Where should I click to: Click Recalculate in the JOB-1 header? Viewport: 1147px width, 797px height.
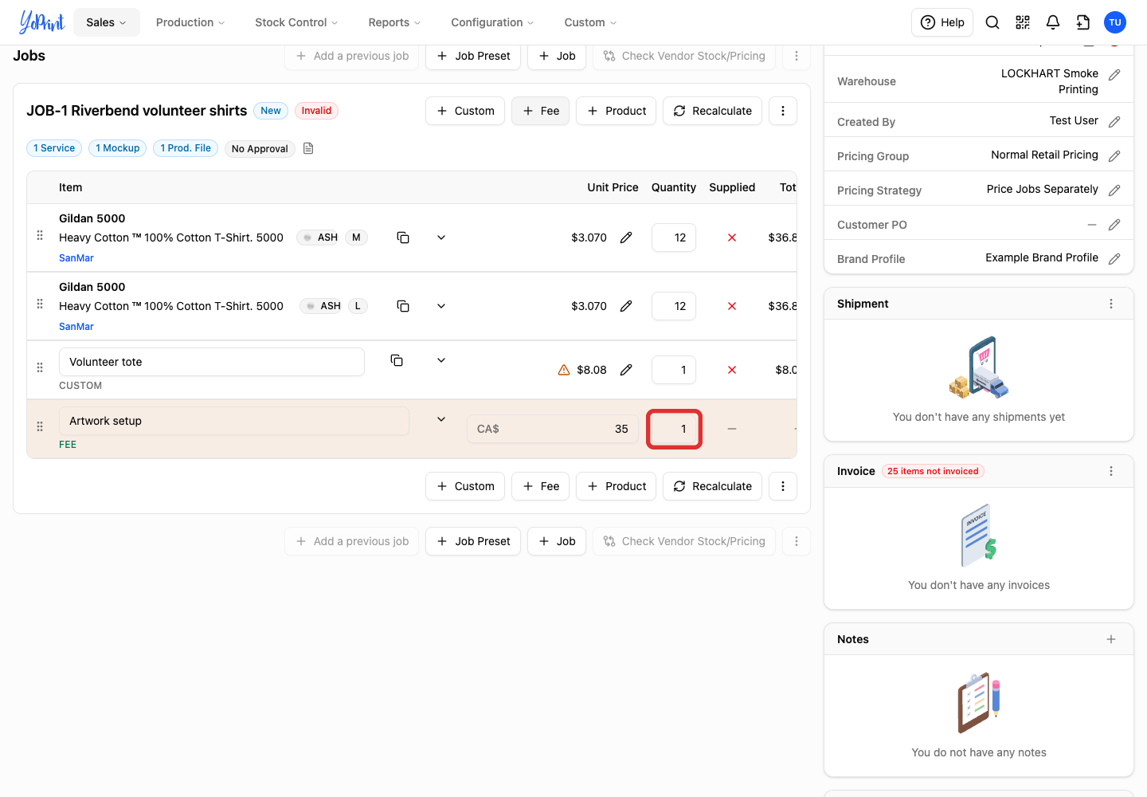click(x=712, y=111)
